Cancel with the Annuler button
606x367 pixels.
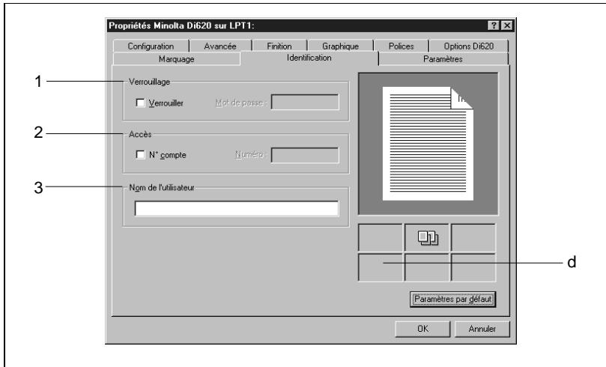(482, 329)
